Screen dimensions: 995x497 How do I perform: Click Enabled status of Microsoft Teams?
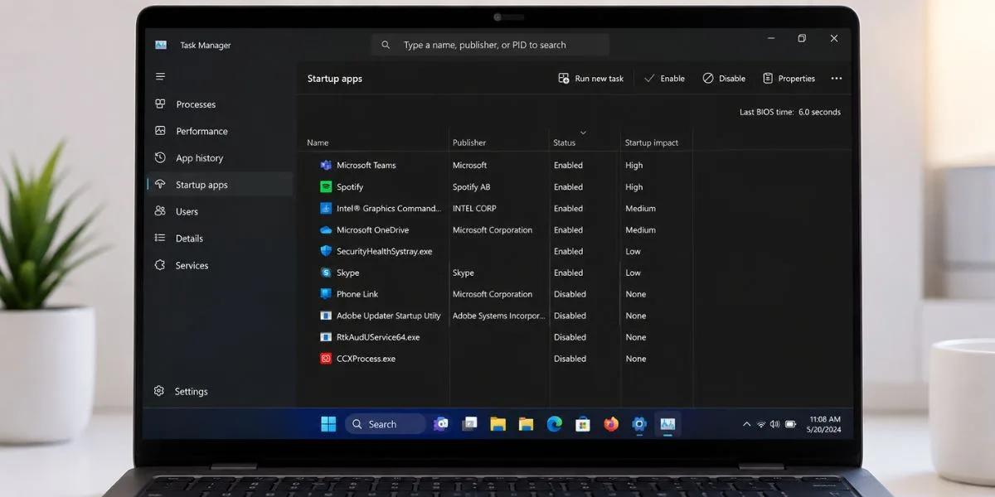point(568,166)
